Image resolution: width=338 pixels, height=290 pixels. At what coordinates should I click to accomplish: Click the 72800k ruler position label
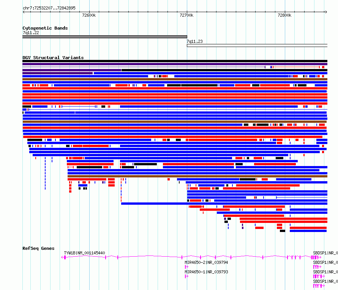point(284,15)
